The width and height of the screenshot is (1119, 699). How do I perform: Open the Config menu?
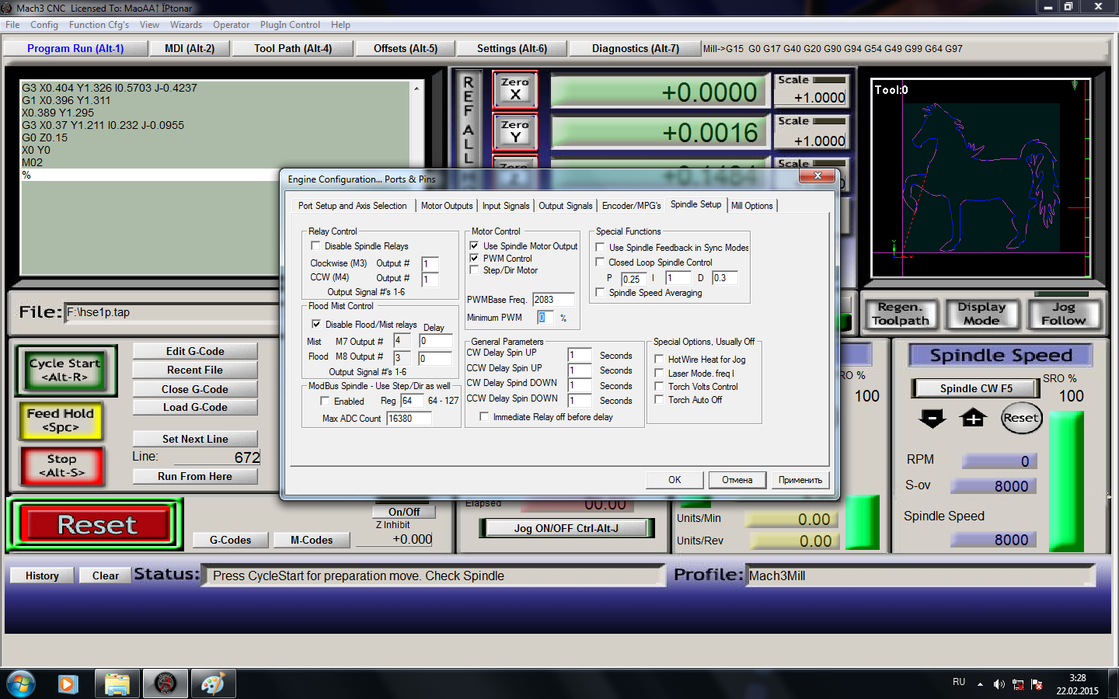(44, 25)
